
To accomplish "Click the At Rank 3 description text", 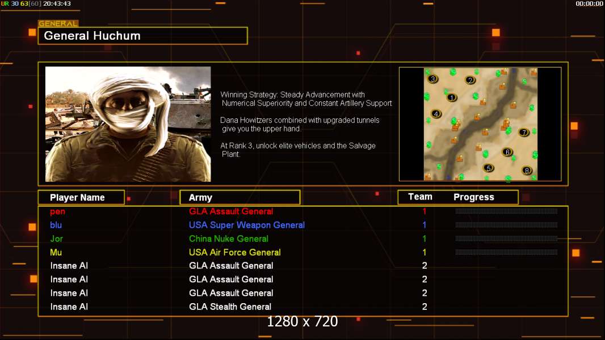I will click(298, 150).
